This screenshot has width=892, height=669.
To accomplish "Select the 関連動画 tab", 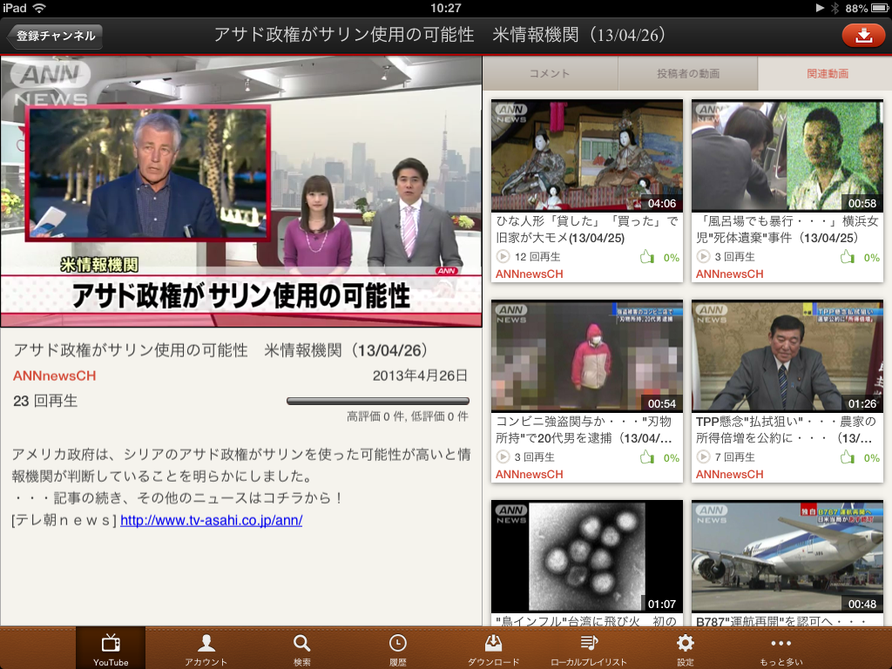I will 828,73.
